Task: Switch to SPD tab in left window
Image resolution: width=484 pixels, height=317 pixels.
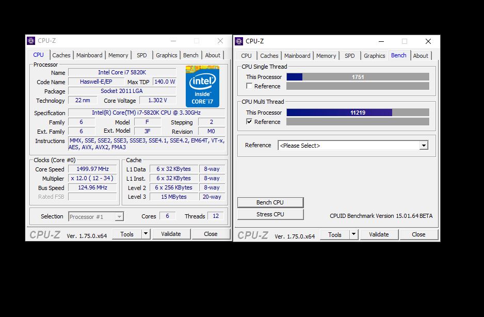Action: click(x=142, y=55)
